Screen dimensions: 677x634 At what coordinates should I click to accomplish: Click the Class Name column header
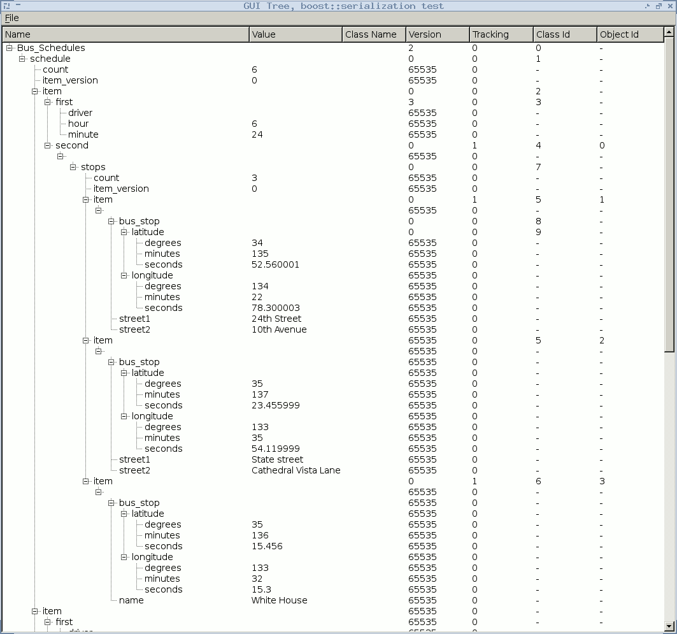pos(373,34)
